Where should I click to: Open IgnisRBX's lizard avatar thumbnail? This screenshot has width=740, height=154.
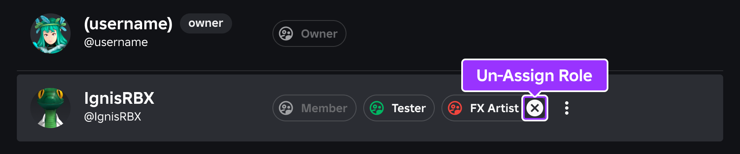[50, 108]
